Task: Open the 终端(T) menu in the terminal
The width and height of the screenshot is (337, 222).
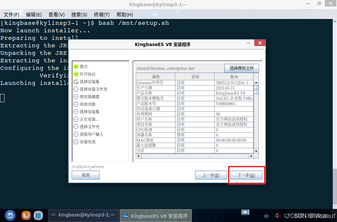Action: (102, 15)
